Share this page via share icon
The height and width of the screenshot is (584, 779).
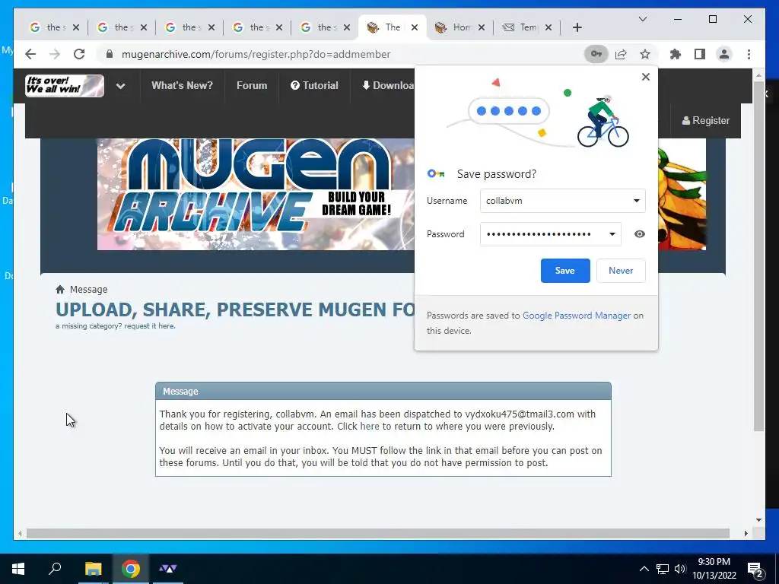[x=621, y=54]
